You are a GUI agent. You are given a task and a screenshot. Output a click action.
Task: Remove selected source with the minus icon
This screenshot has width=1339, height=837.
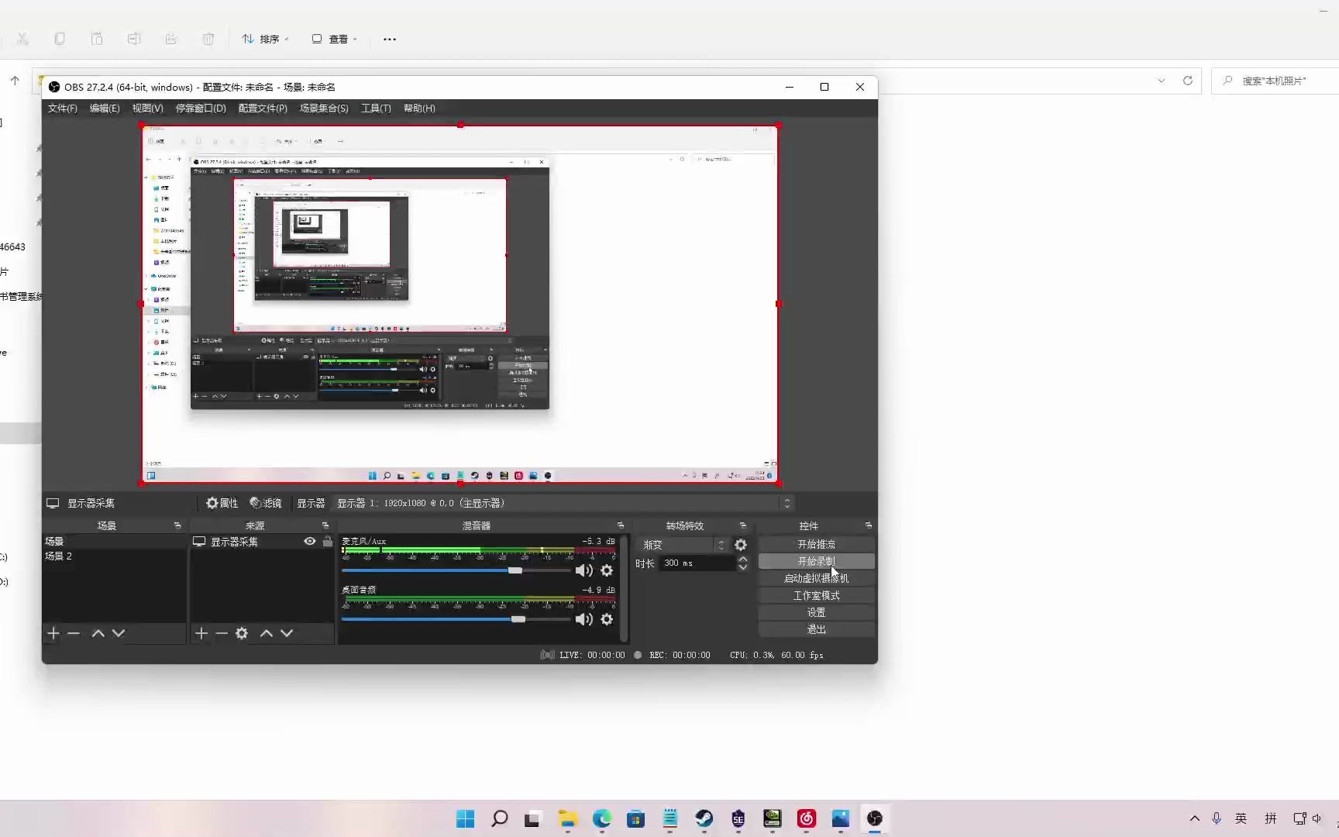click(x=222, y=633)
